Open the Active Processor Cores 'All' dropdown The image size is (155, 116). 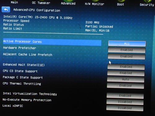(127, 44)
